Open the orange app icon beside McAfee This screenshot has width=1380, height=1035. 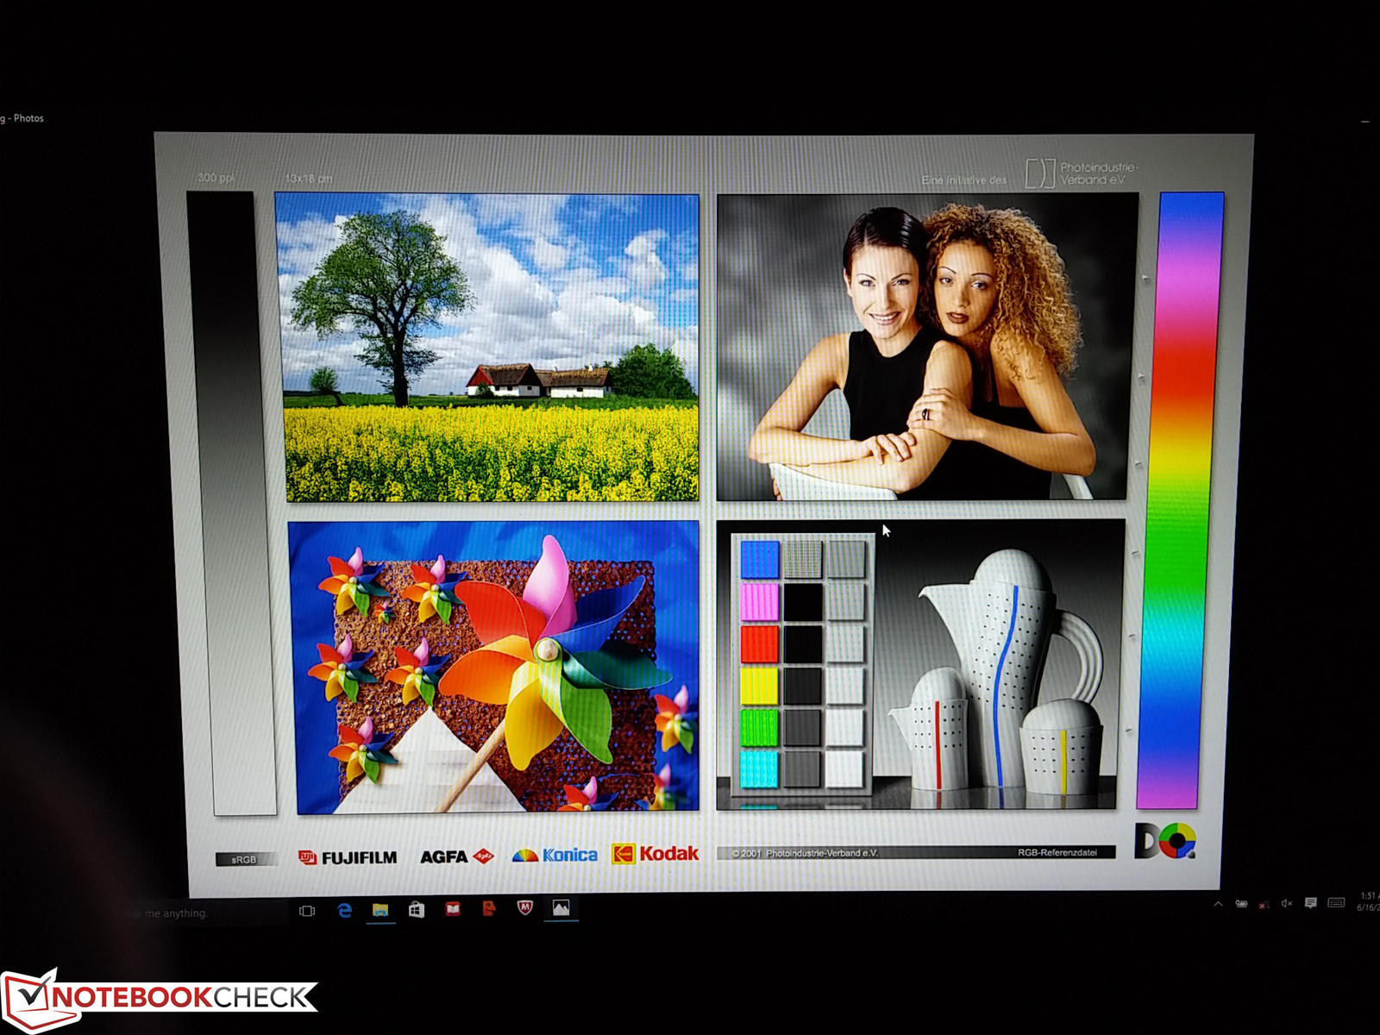pyautogui.click(x=489, y=908)
